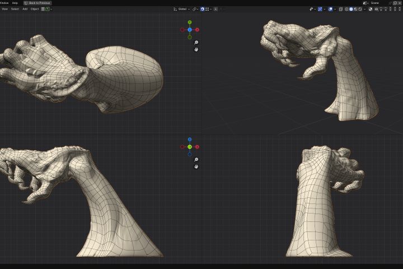Open the scene browse icon beside Scene
Screen dimensions: 403x269
365,3
